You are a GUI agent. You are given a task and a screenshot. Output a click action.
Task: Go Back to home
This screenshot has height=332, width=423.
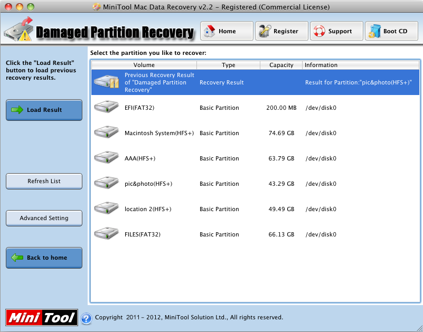[x=44, y=258]
